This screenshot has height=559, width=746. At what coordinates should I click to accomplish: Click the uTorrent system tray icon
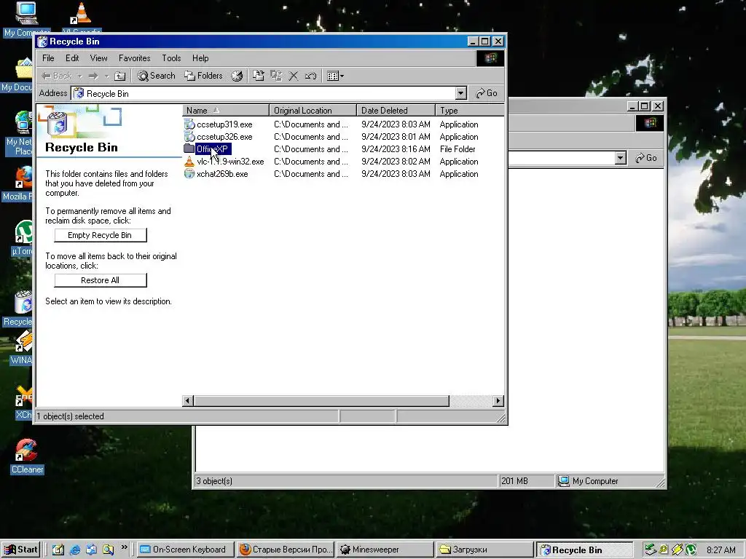(691, 550)
